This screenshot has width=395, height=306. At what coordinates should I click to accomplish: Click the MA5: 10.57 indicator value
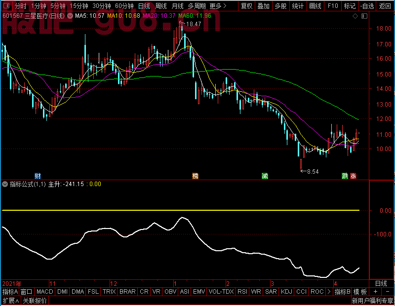click(x=90, y=16)
